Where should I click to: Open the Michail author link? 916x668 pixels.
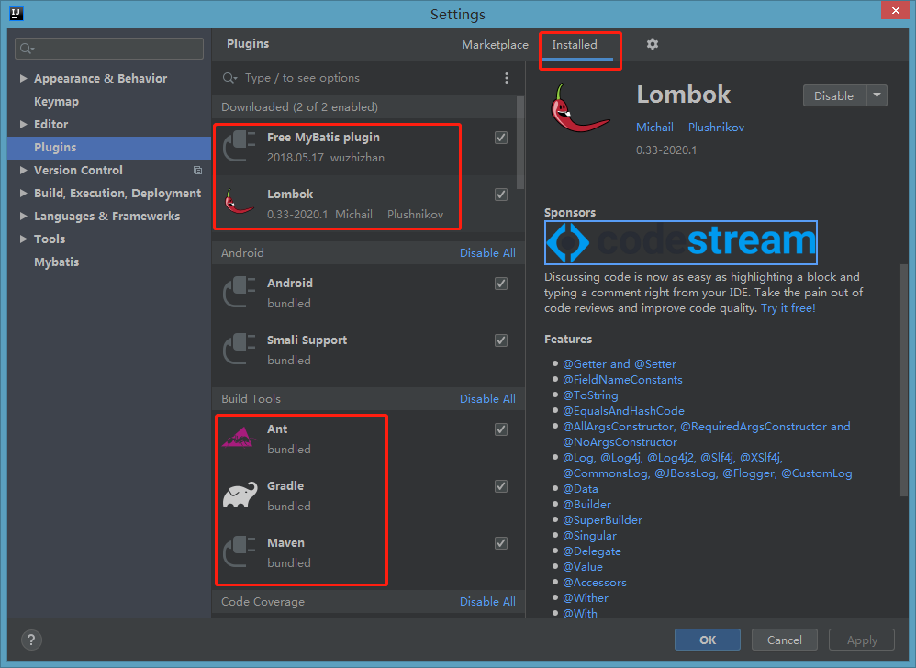click(654, 128)
